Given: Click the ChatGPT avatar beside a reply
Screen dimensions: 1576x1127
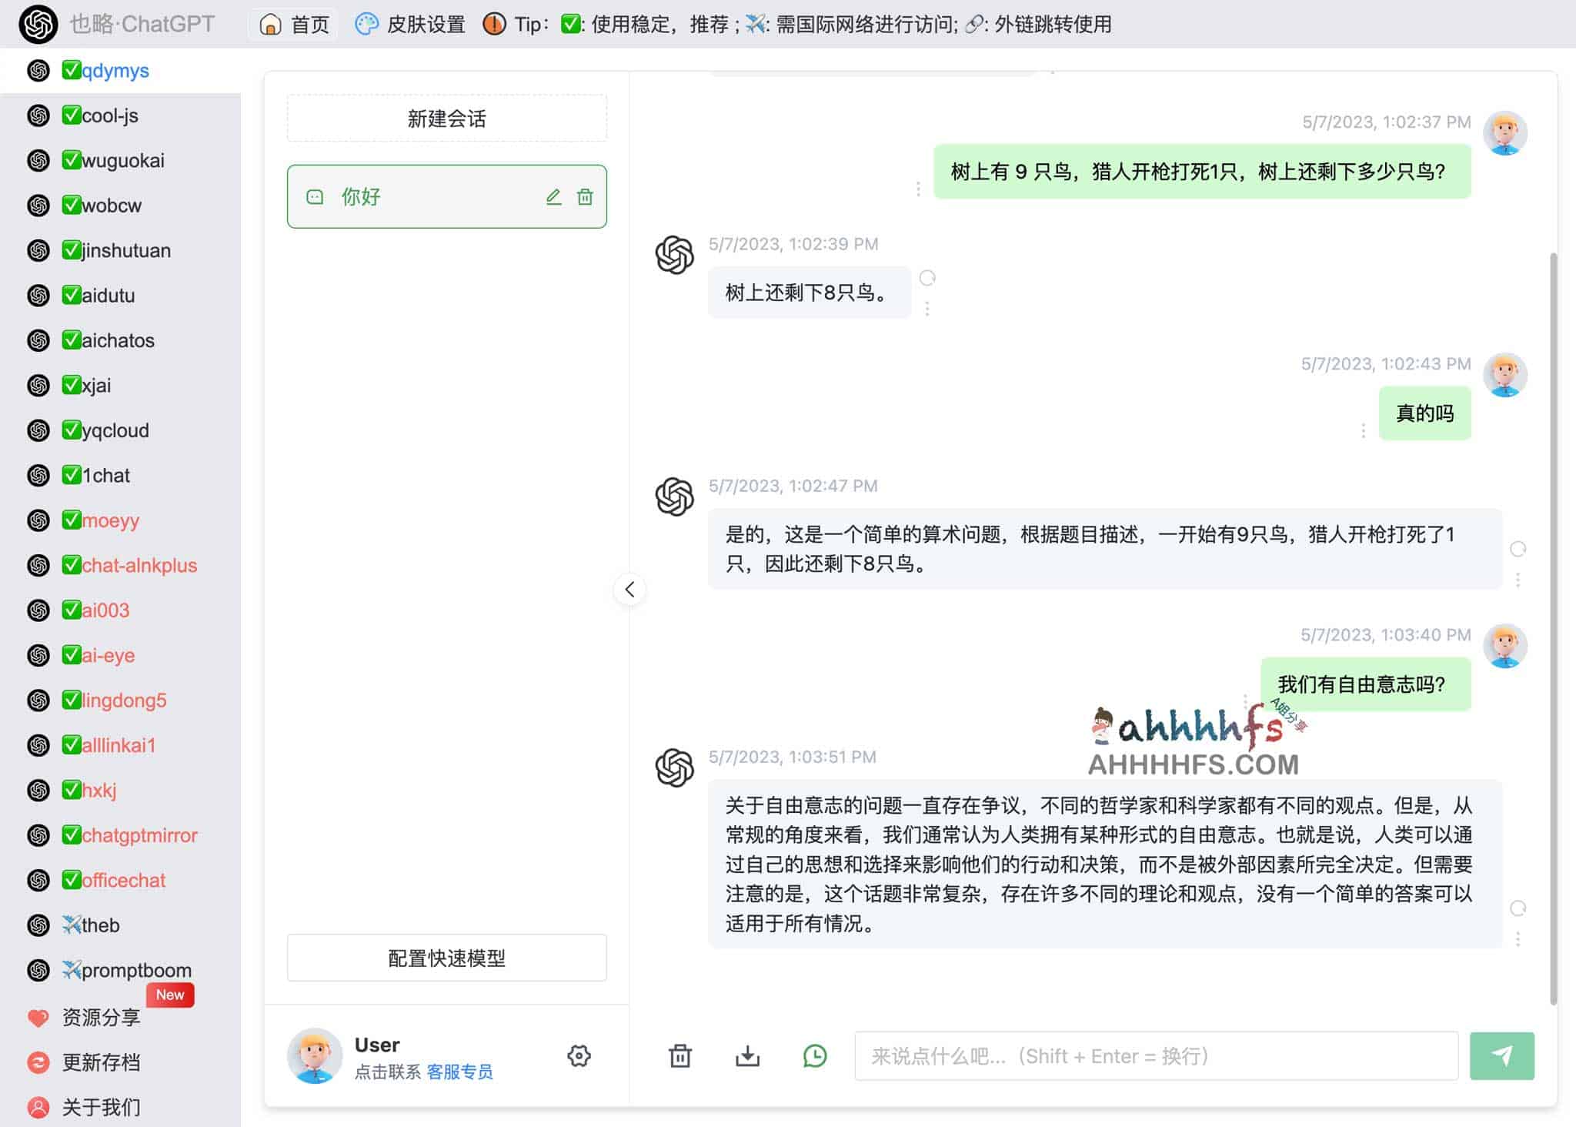Looking at the screenshot, I should click(673, 254).
